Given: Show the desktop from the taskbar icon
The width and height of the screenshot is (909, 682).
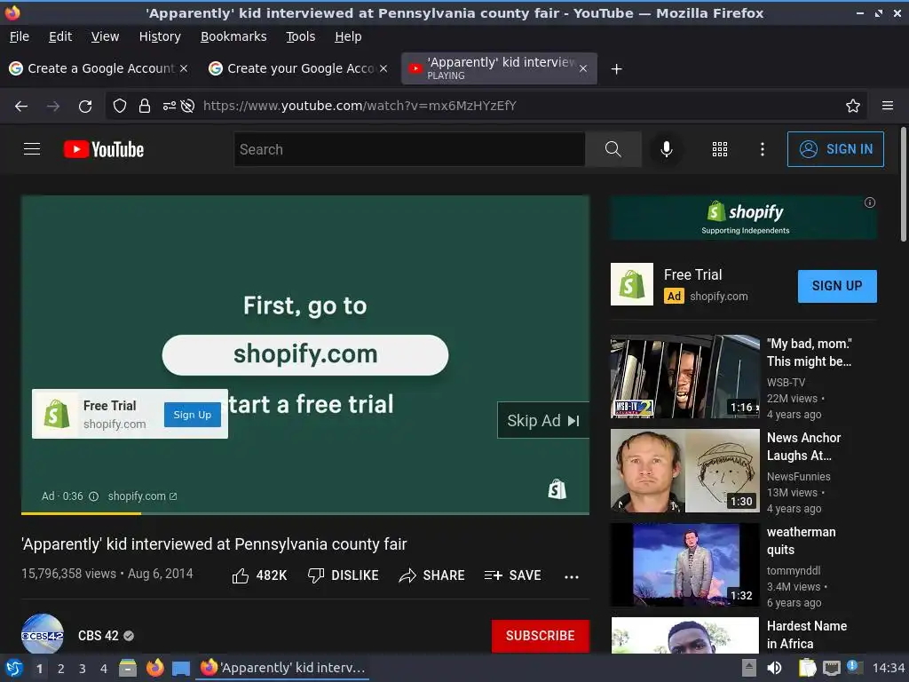Looking at the screenshot, I should click(x=181, y=669).
